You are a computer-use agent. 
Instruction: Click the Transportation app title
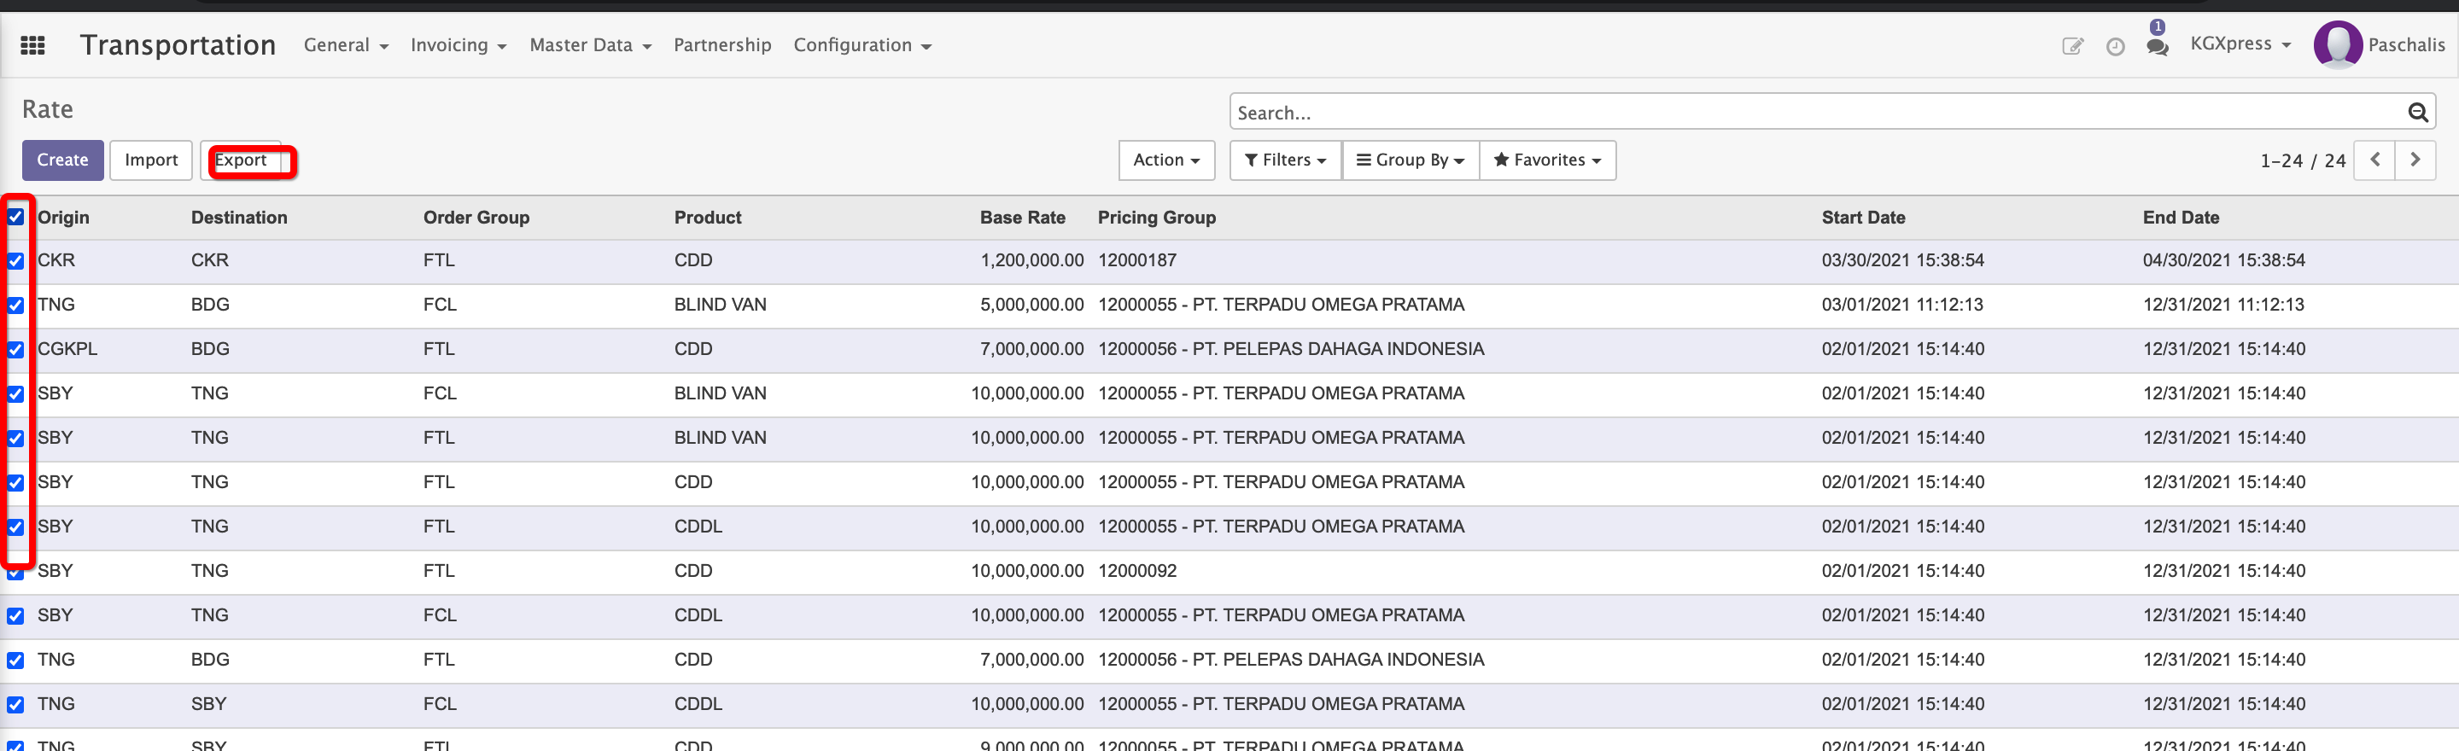tap(178, 45)
